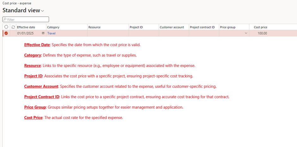Click the underlined 'Category' annotation label
Viewport: 297px width, 147px height.
tap(33, 55)
